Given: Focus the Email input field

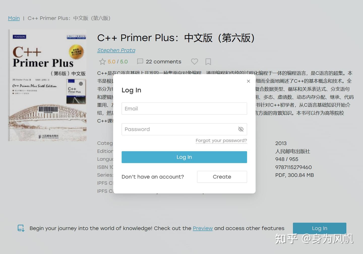Looking at the screenshot, I should click(184, 109).
